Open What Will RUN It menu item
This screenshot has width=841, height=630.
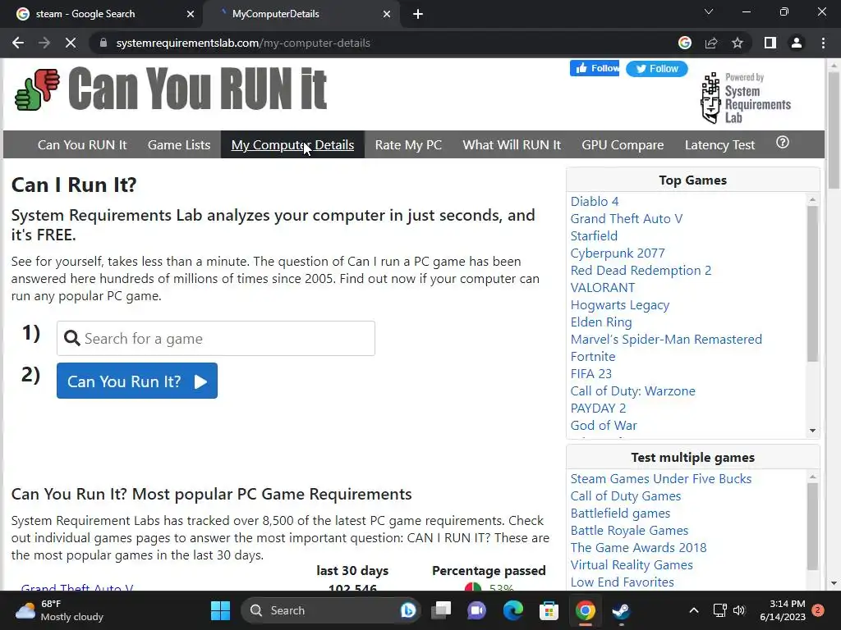512,144
